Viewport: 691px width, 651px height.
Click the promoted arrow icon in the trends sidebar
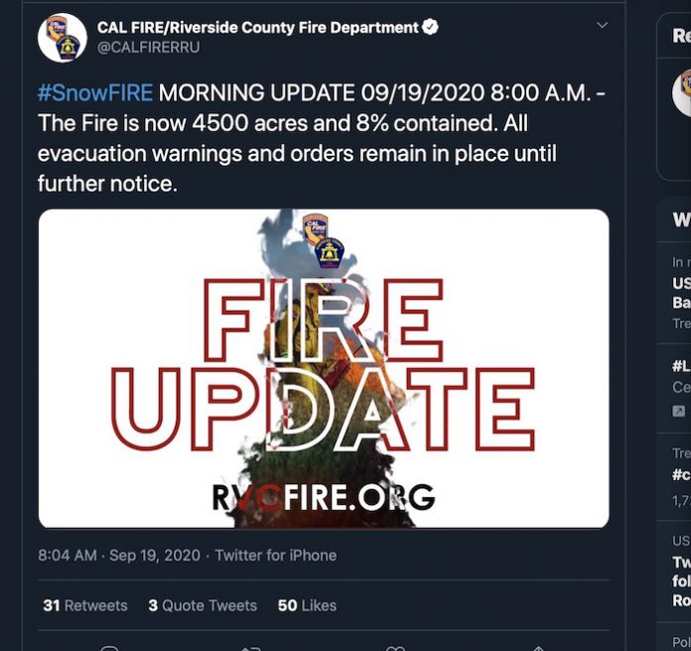point(679,412)
